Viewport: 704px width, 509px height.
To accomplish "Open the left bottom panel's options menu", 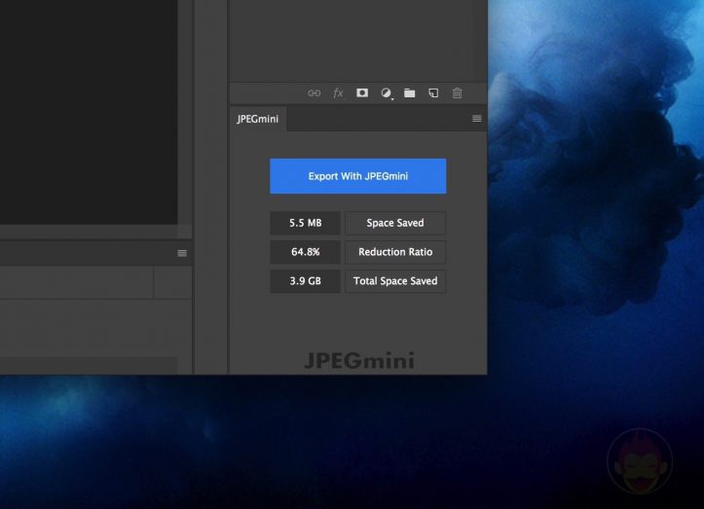I will (182, 253).
